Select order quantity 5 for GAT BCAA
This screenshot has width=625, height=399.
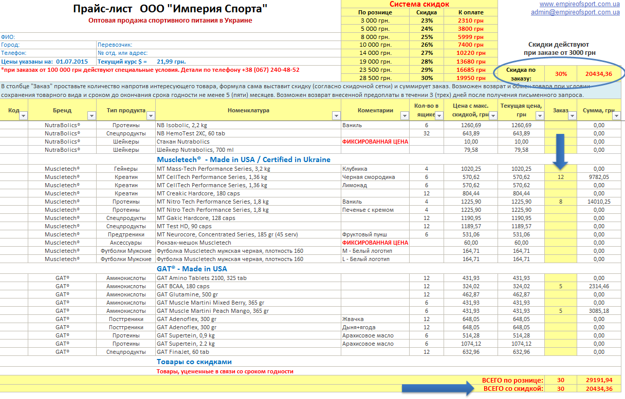point(561,286)
